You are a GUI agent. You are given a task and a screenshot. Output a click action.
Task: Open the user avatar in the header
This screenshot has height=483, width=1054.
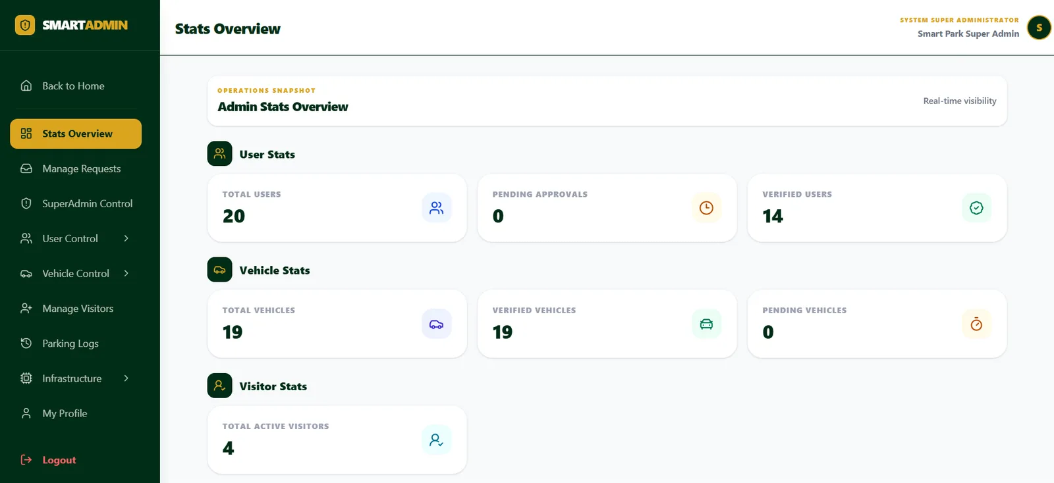pos(1040,28)
